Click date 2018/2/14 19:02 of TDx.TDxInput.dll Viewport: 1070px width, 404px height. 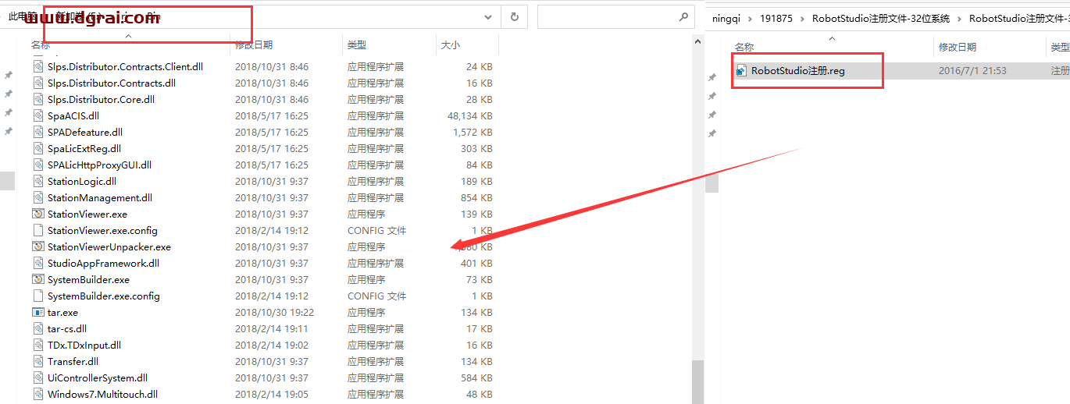coord(272,346)
